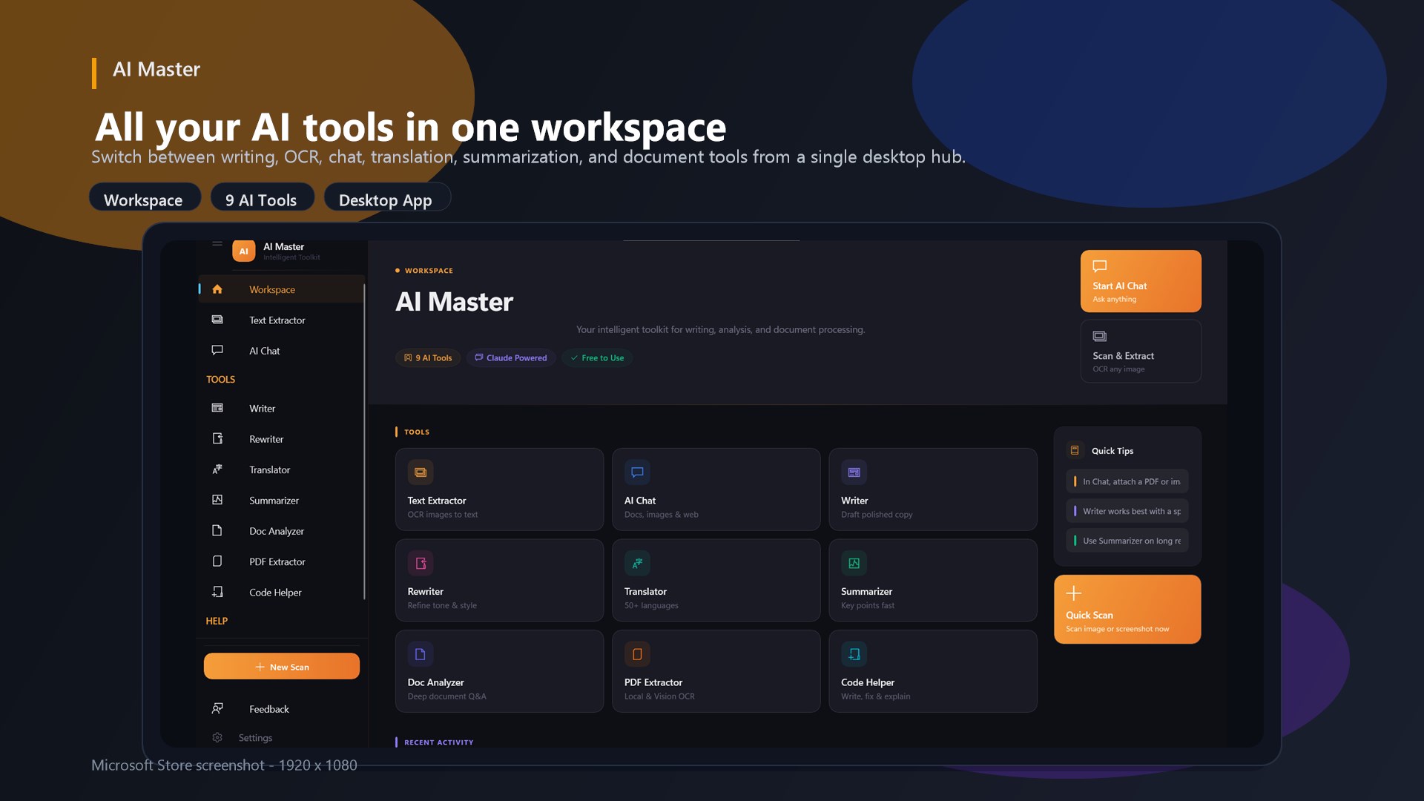Viewport: 1424px width, 801px height.
Task: Select Rewriter in the sidebar
Action: tap(282, 438)
